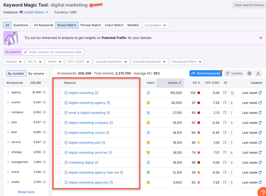Add "digital marketing course" via its plus icon
Viewport: 266px width, 196px height.
(x=66, y=133)
